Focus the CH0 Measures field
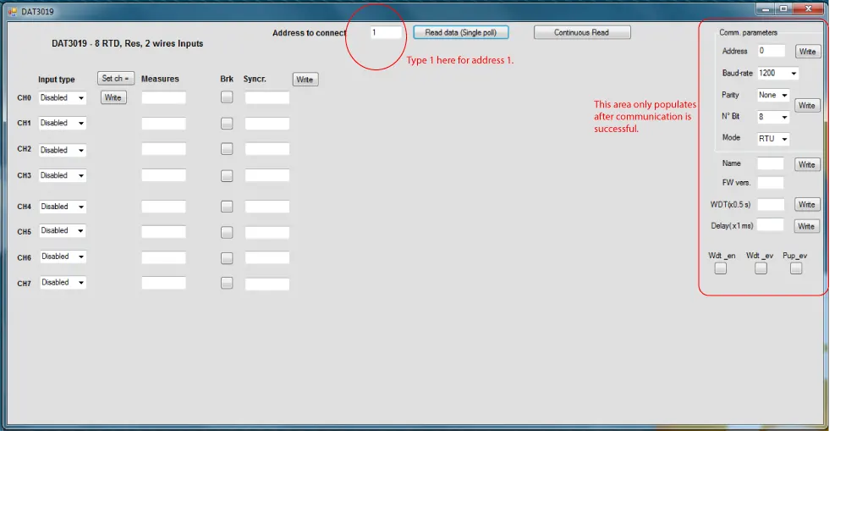 click(x=163, y=97)
